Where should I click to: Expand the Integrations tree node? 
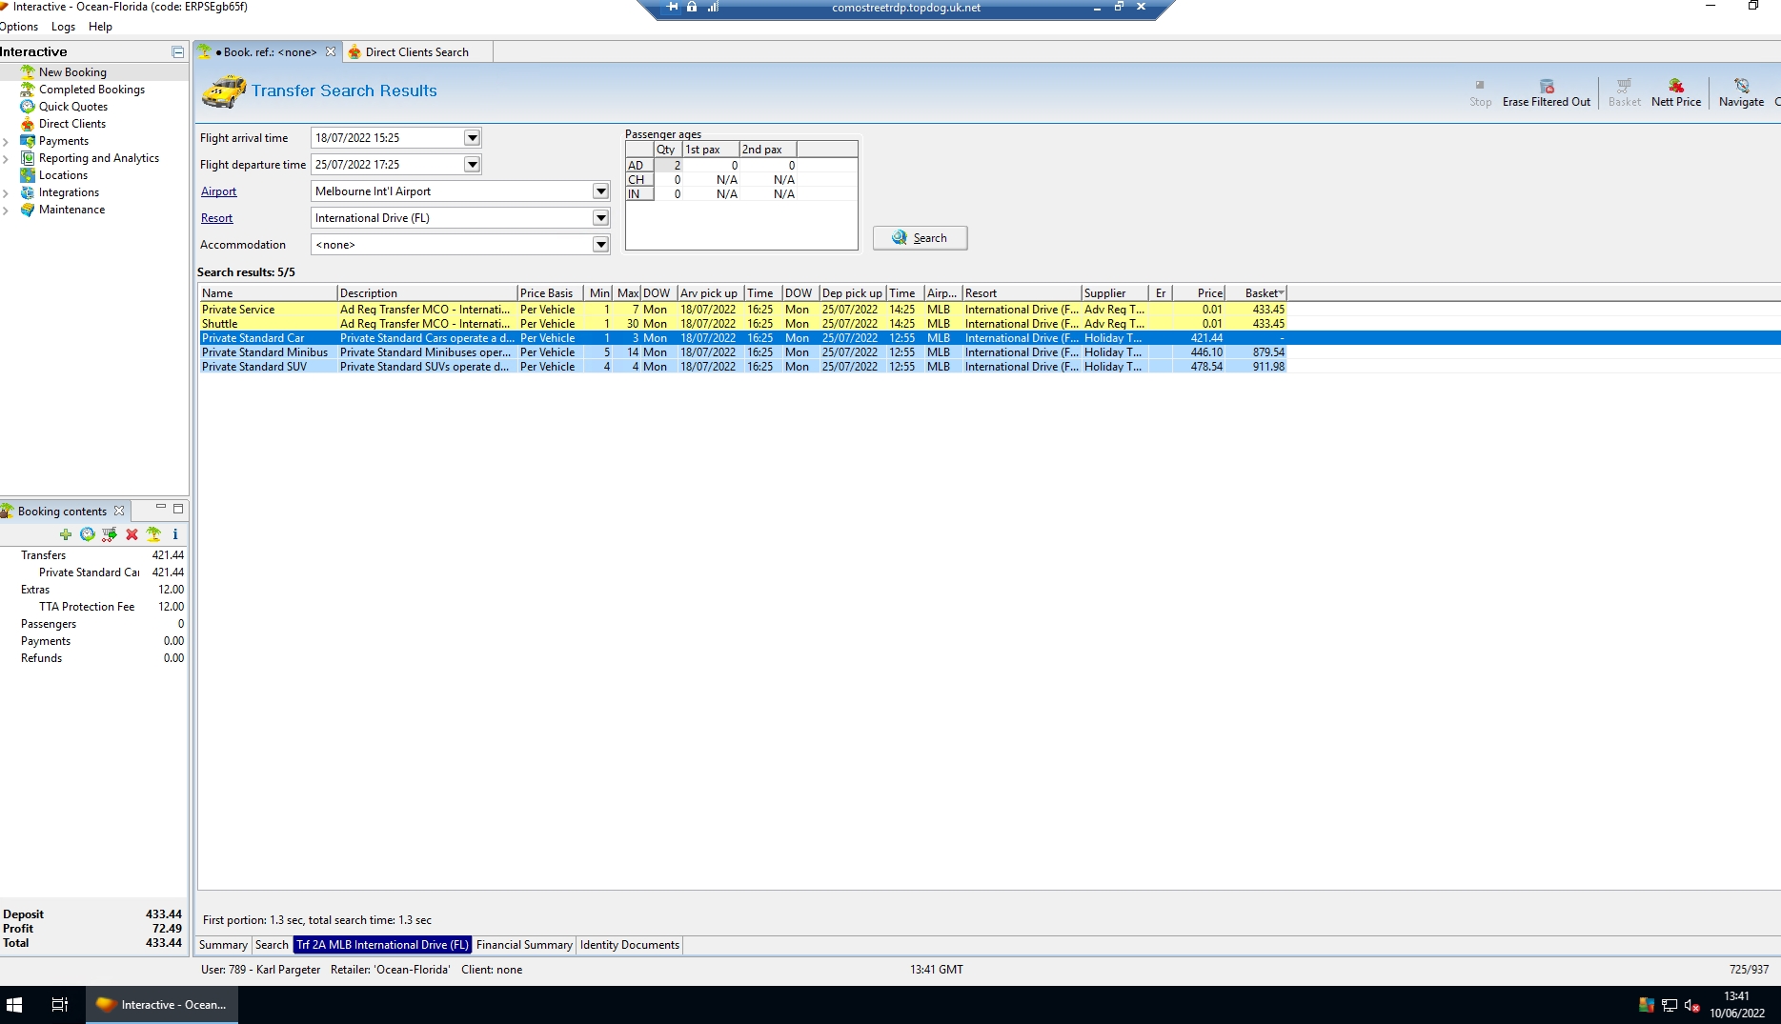(x=7, y=193)
